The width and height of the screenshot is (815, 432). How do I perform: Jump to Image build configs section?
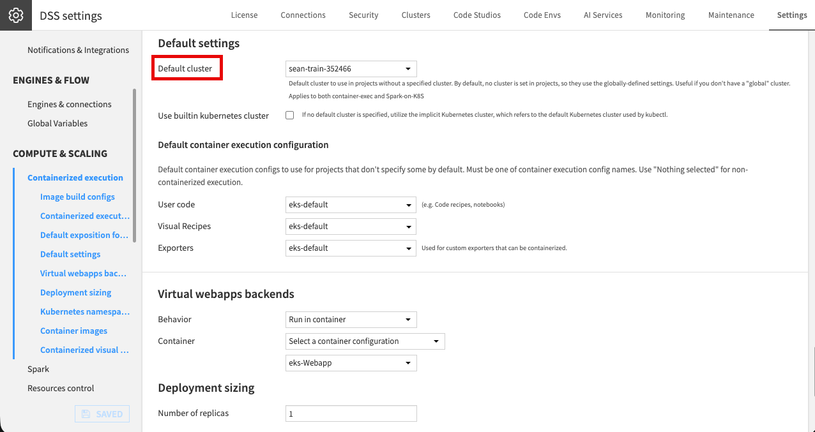click(x=77, y=197)
